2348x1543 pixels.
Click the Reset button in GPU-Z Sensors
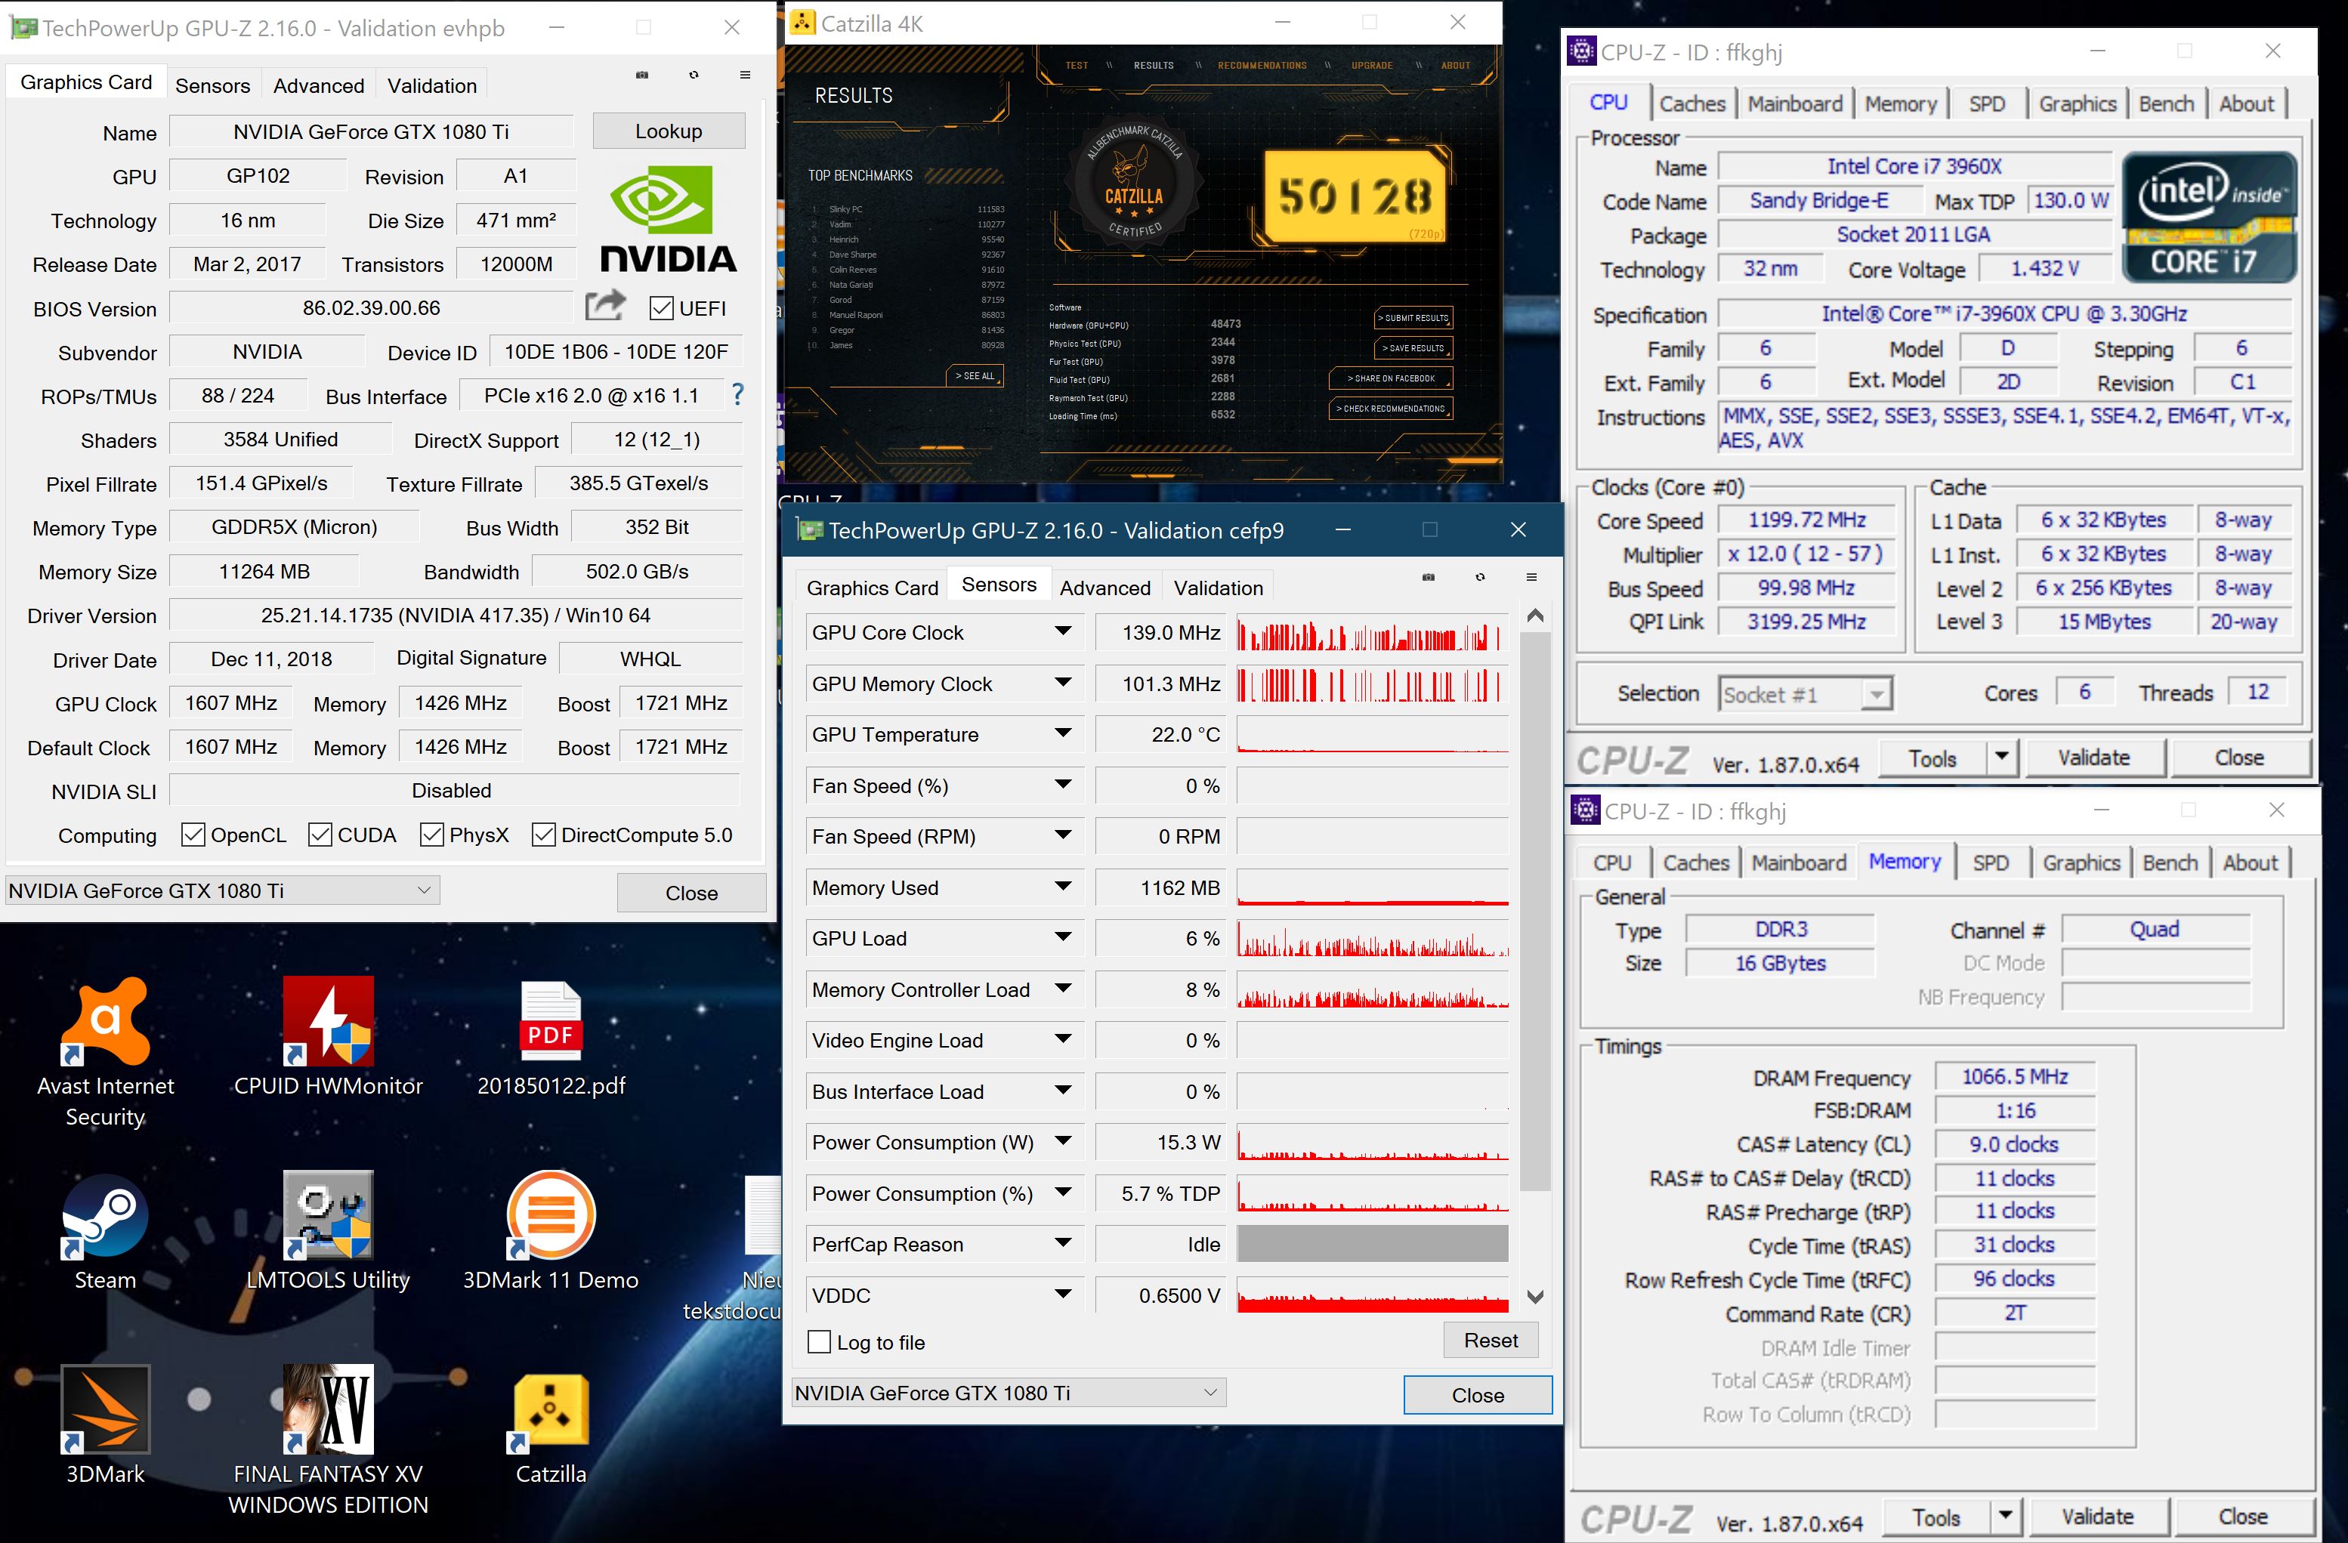point(1491,1341)
